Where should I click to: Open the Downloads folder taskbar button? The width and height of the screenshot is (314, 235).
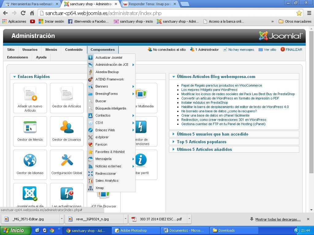point(233,230)
